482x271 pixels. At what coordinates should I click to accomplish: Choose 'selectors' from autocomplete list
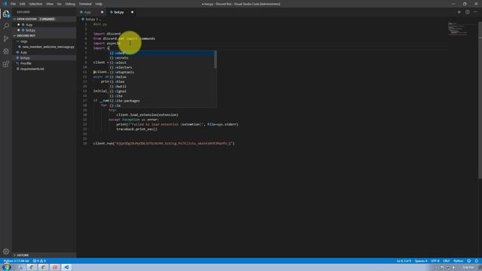[162, 67]
